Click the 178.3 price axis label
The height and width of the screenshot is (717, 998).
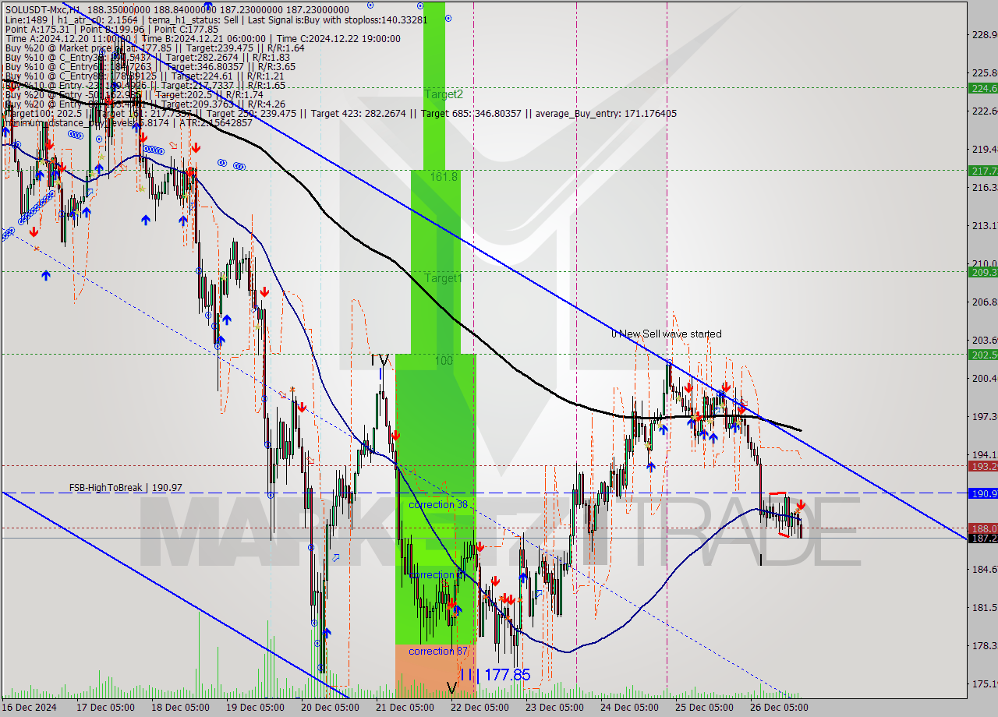point(984,645)
